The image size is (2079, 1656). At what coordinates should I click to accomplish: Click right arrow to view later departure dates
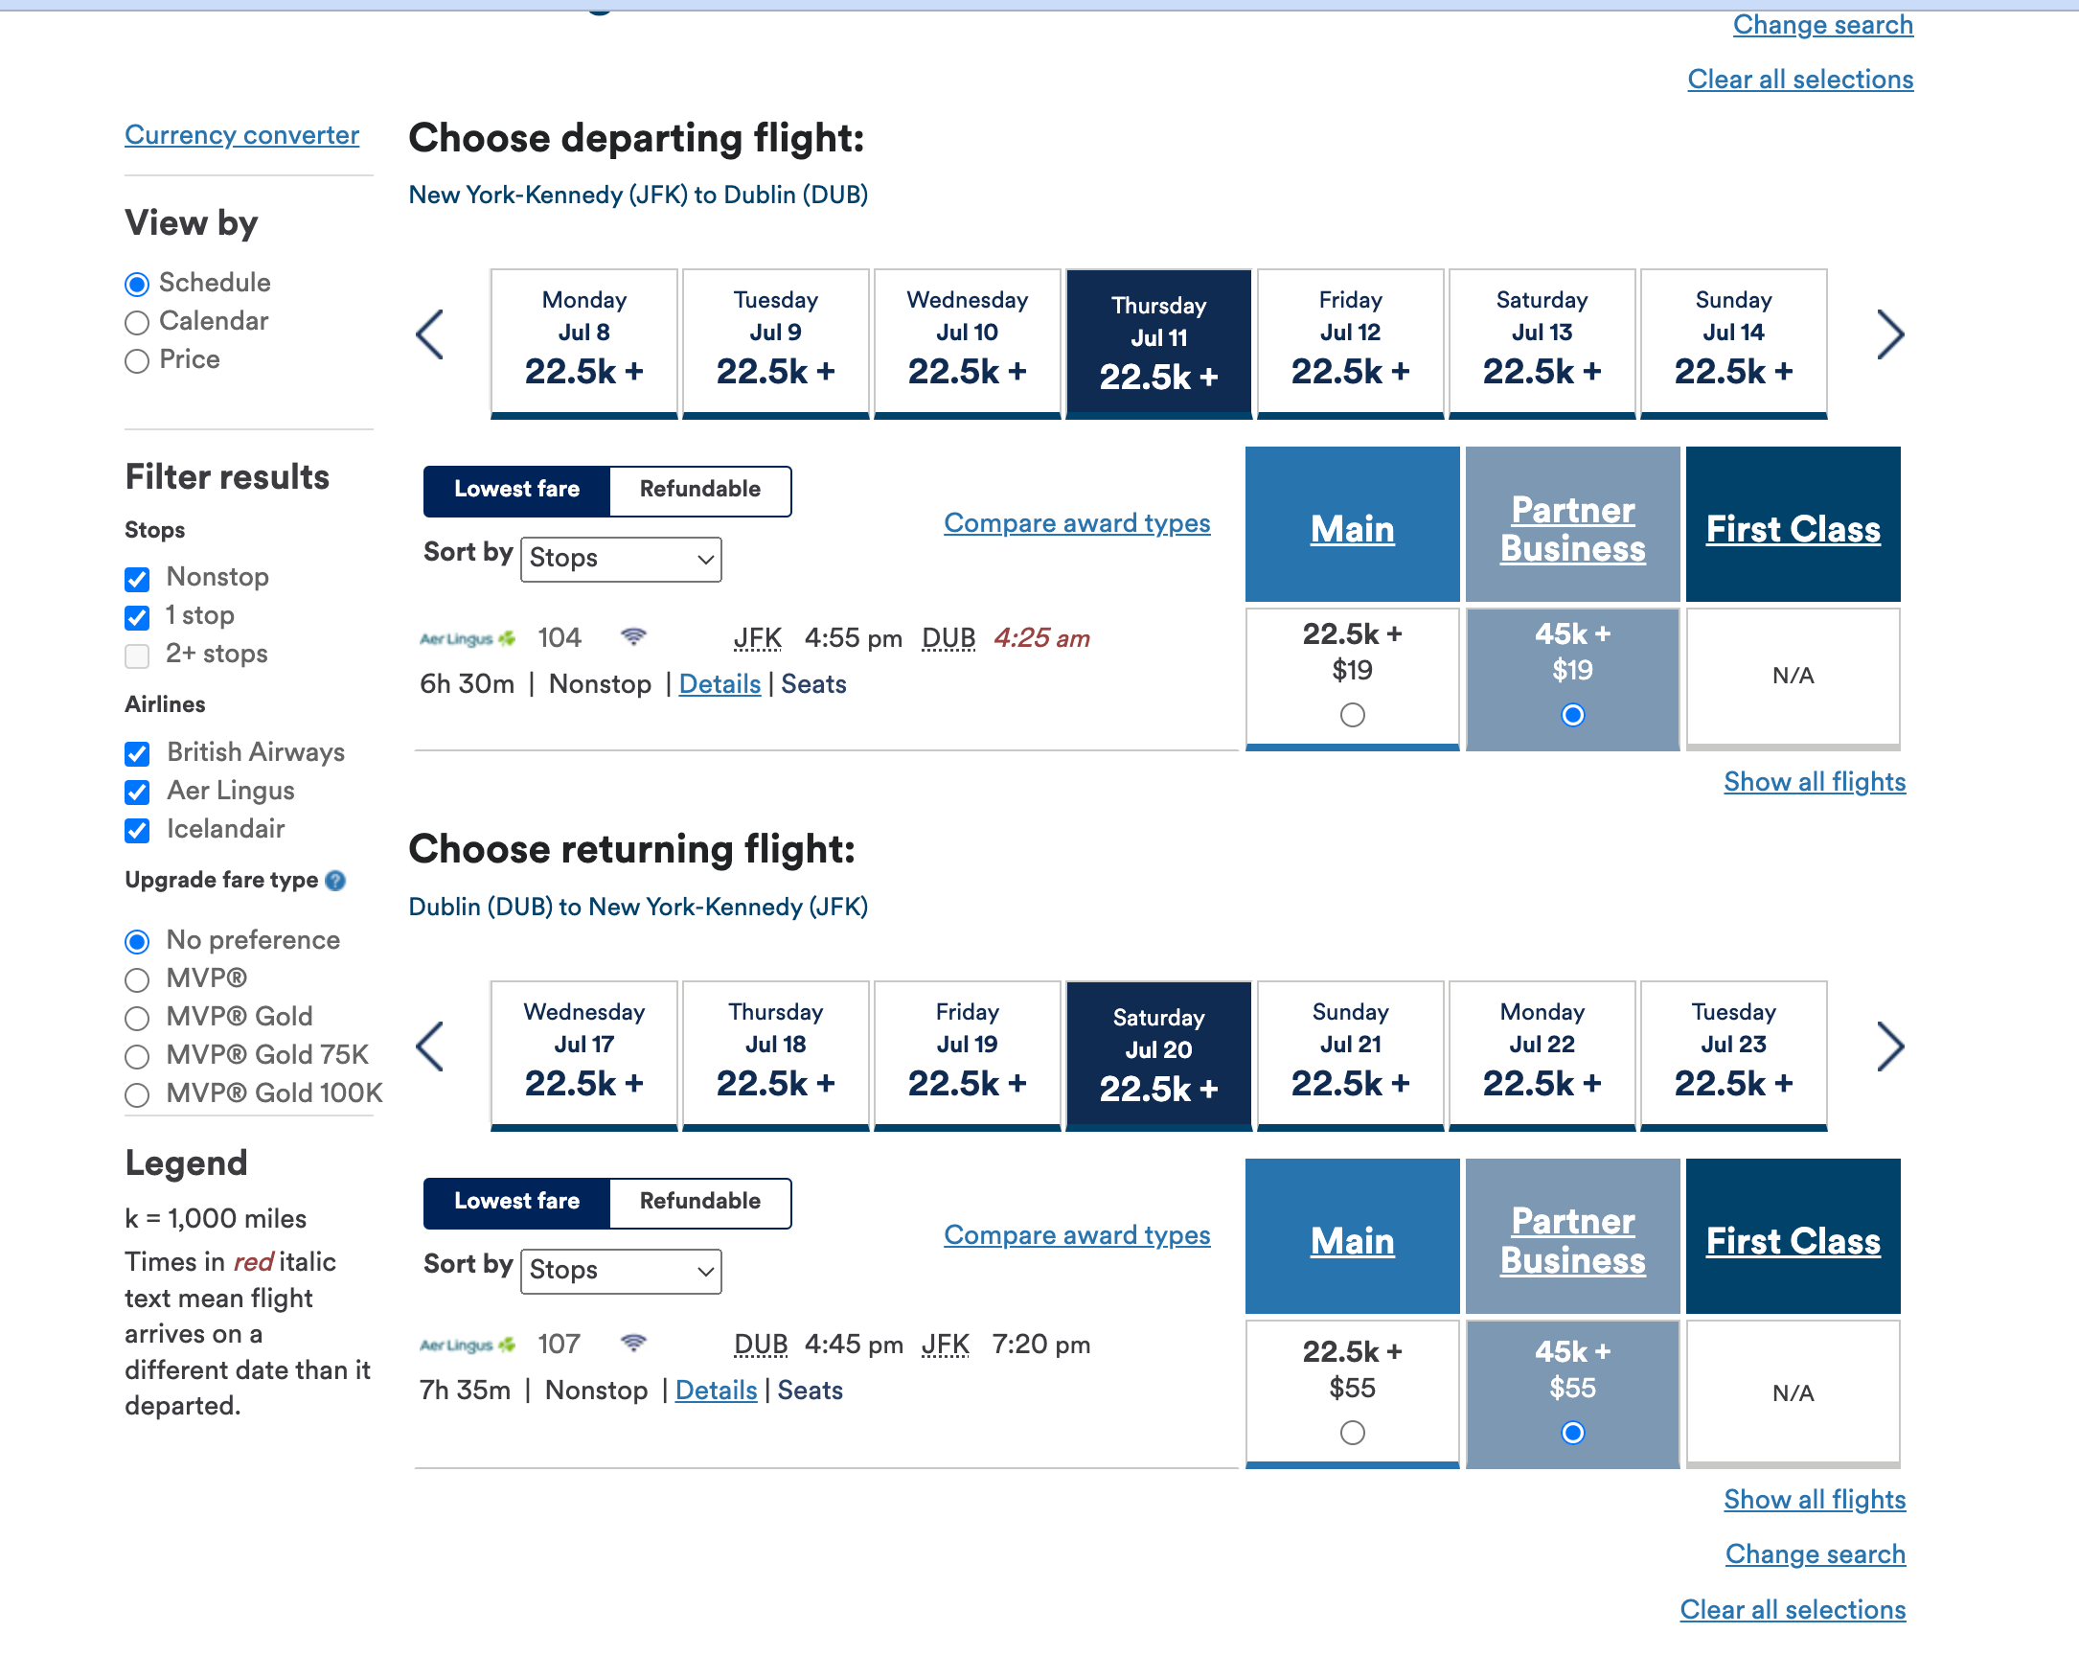[x=1891, y=334]
